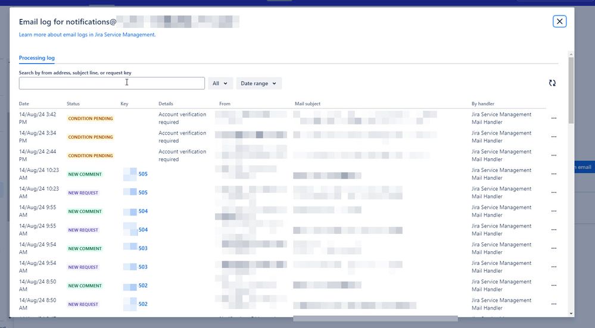Open more actions for 9:54 AM new comment
595x328 pixels.
(x=554, y=248)
